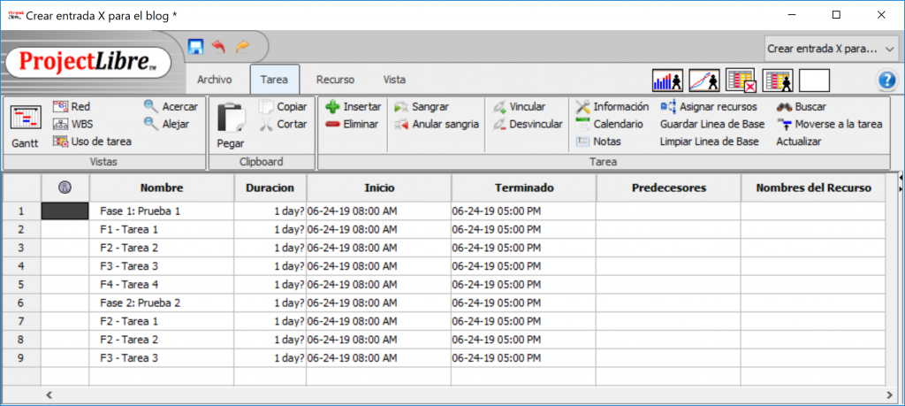Zoom out with Alejar
The width and height of the screenshot is (905, 406).
click(x=167, y=124)
